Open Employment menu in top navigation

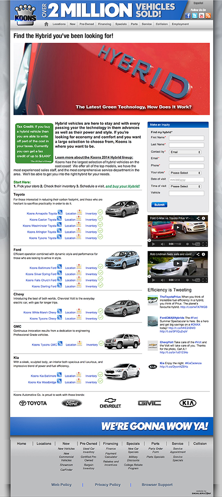(x=181, y=24)
